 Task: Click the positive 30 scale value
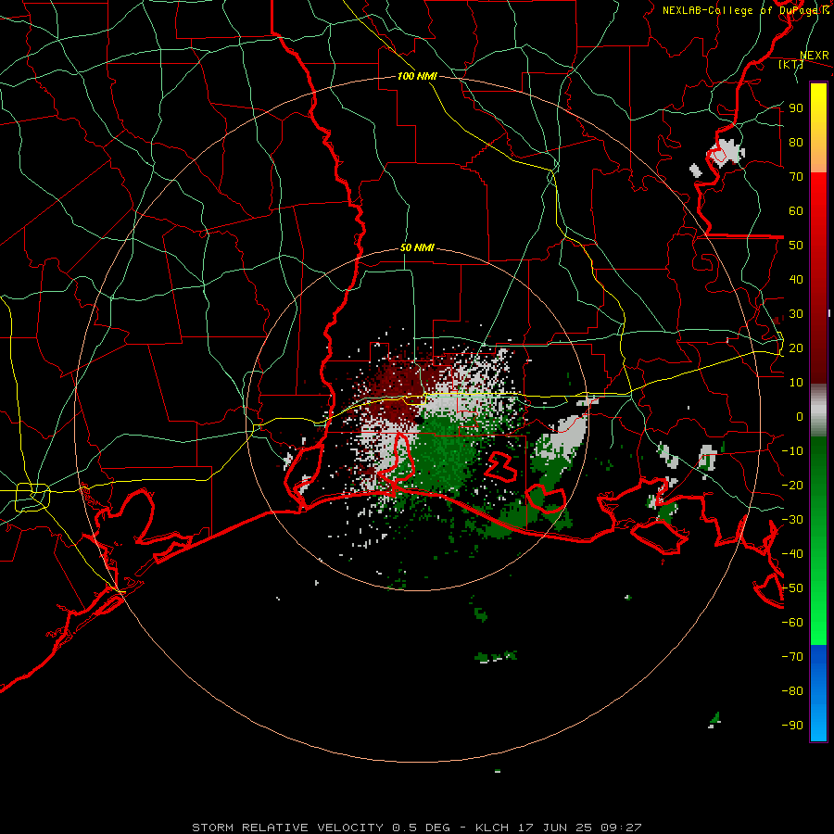(796, 314)
